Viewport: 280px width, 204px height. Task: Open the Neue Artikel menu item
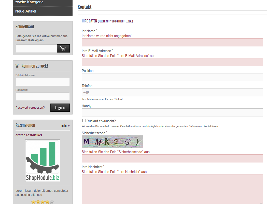(26, 11)
